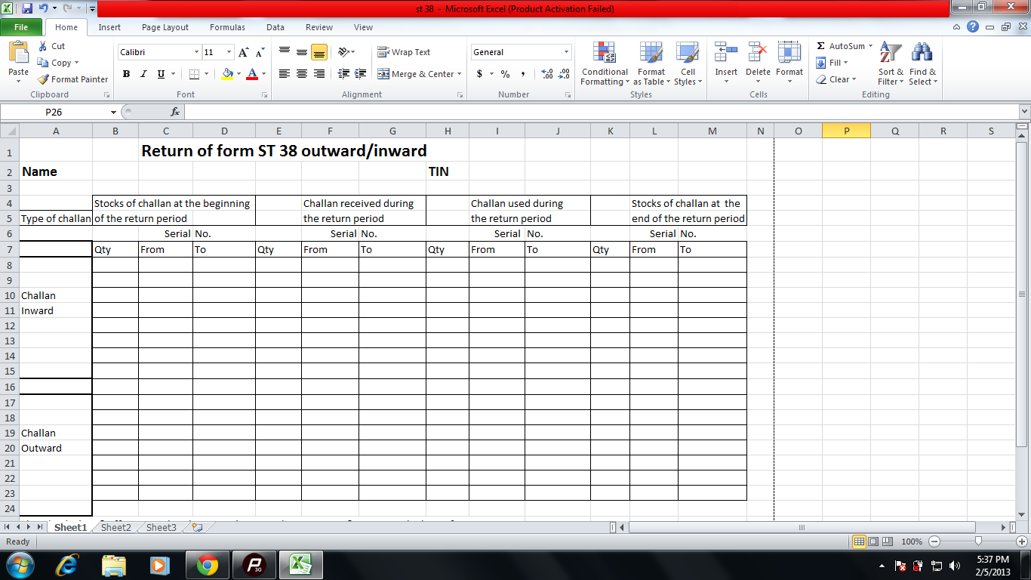
Task: Click the Increase Indent icon
Action: point(361,74)
